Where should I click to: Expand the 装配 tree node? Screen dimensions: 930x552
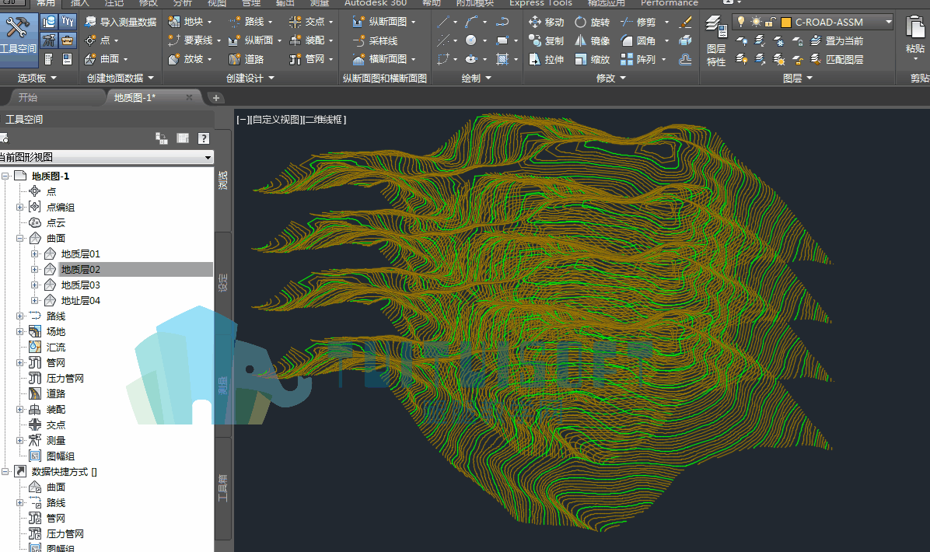19,409
